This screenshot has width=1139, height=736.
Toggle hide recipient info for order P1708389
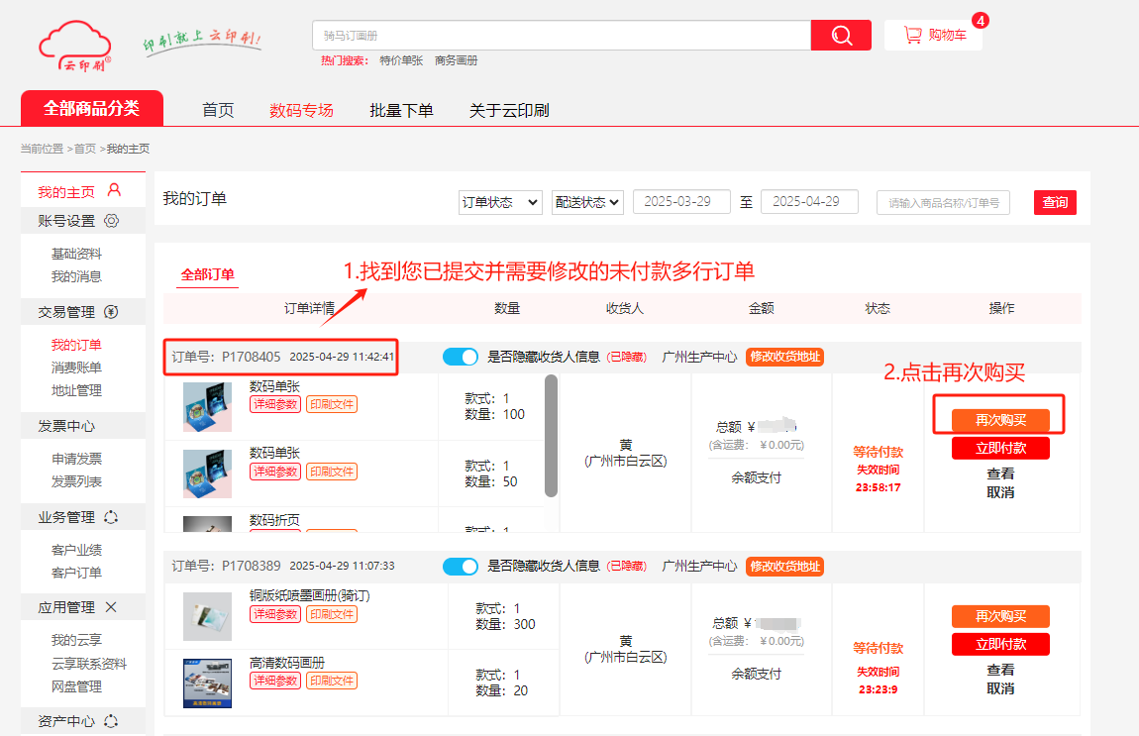(x=461, y=567)
